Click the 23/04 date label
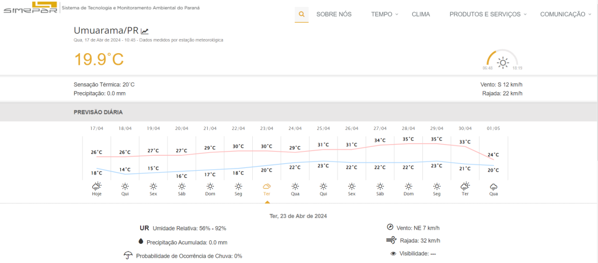The width and height of the screenshot is (598, 263). (266, 128)
